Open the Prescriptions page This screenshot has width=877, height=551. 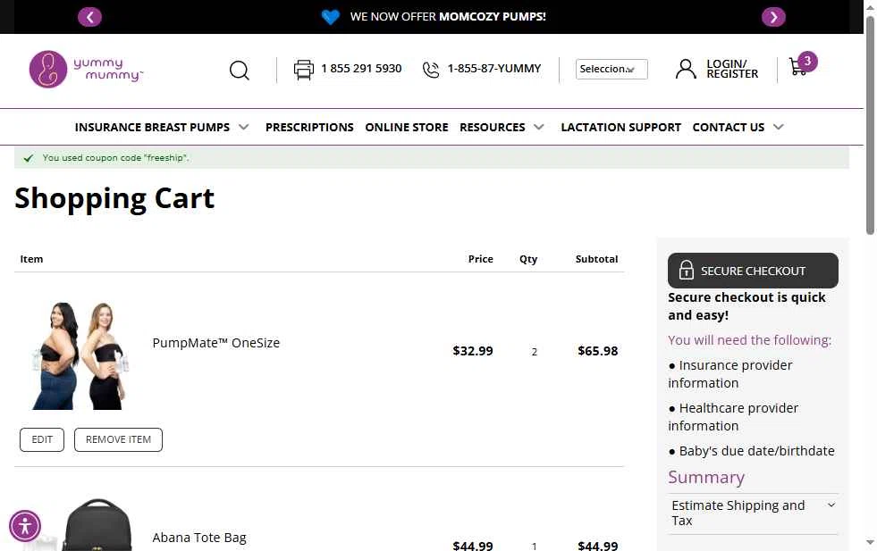pos(309,128)
